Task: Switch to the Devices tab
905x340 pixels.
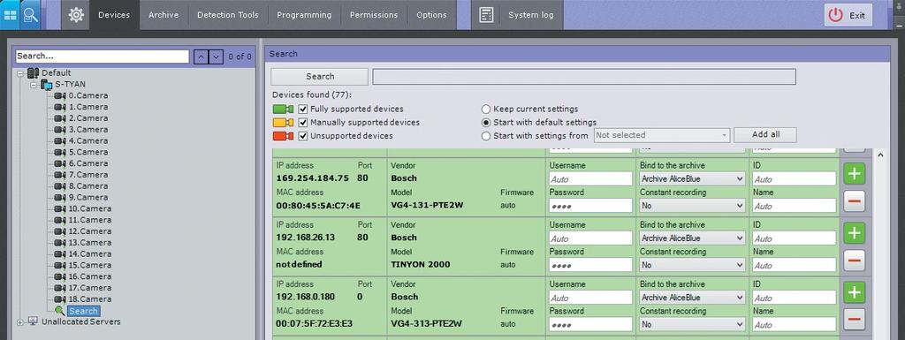Action: tap(114, 15)
